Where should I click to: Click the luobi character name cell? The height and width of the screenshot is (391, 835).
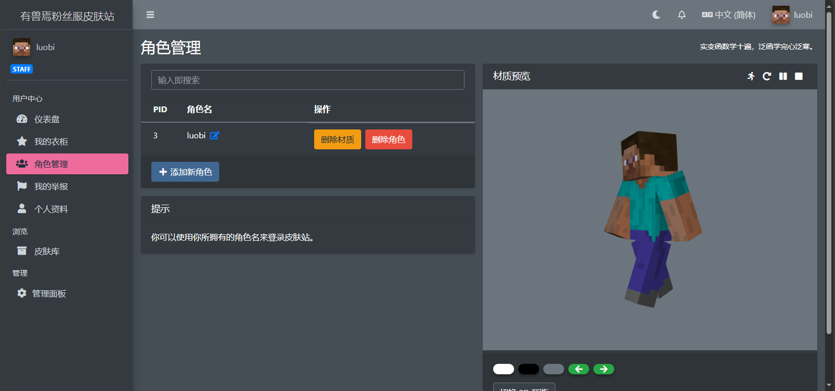click(x=196, y=135)
